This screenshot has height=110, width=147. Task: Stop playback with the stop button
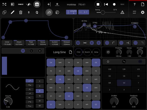click(x=98, y=4)
